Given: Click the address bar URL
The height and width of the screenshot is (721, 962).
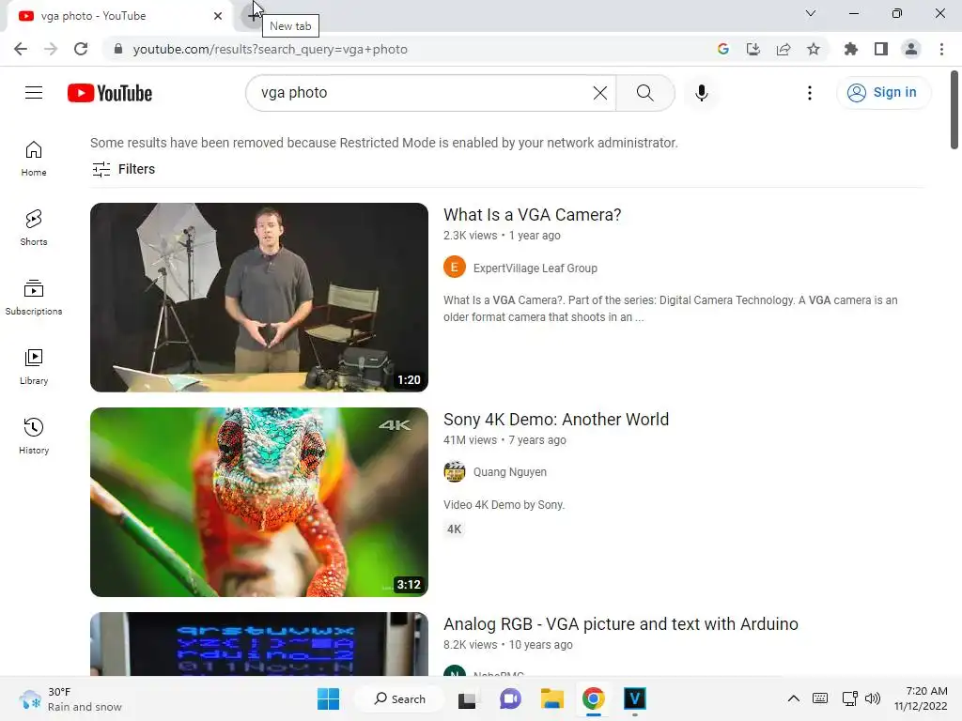Looking at the screenshot, I should pyautogui.click(x=270, y=49).
